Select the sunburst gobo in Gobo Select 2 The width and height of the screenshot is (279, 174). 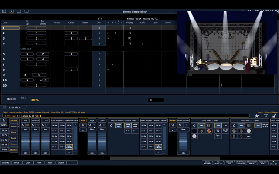242,136
